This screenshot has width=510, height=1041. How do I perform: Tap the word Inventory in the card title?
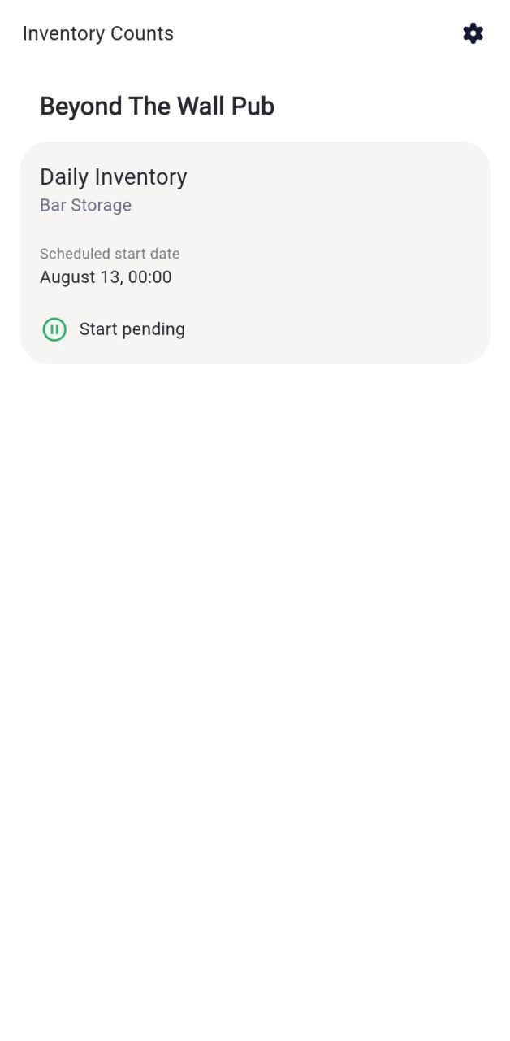(140, 177)
